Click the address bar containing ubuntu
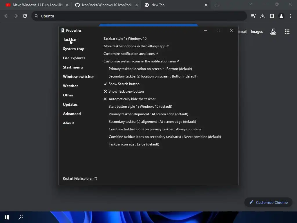This screenshot has height=223, width=297. coord(139,16)
